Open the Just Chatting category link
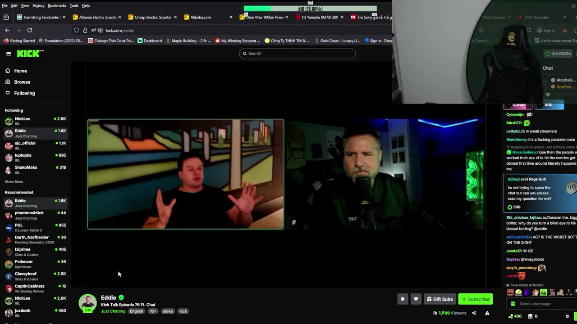The image size is (577, 324). coord(113,311)
